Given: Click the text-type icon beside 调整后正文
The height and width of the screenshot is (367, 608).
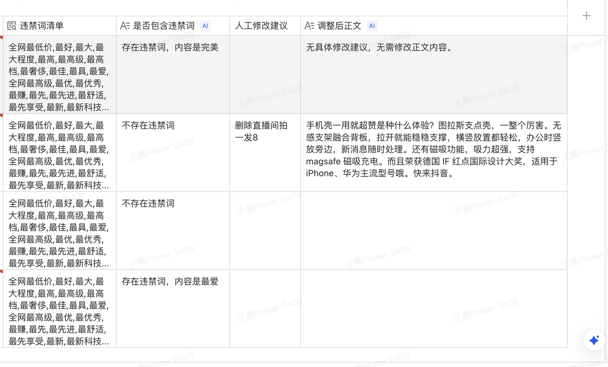Looking at the screenshot, I should click(309, 26).
